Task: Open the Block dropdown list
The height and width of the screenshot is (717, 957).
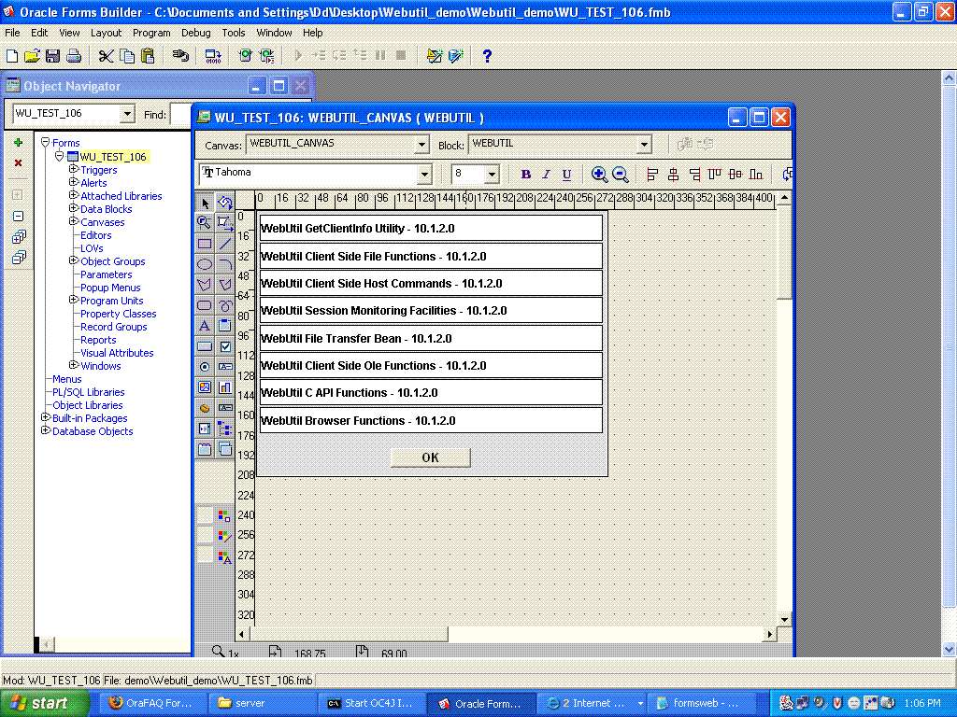Action: point(643,145)
